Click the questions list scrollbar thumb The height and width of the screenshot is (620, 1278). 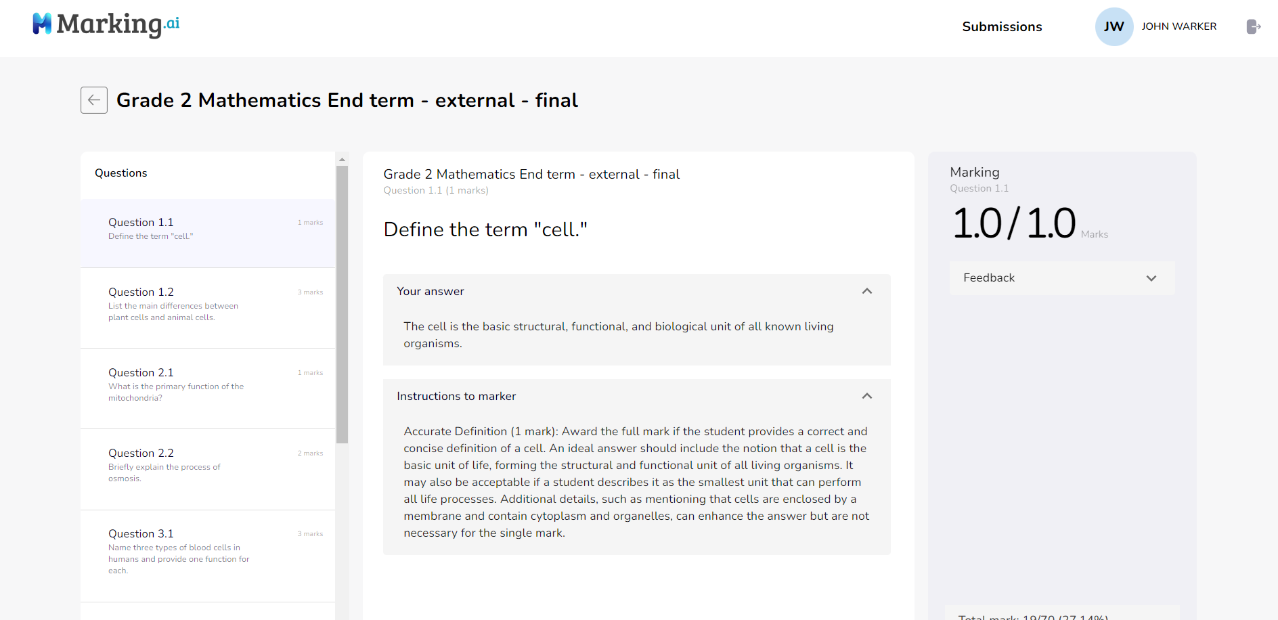(343, 305)
